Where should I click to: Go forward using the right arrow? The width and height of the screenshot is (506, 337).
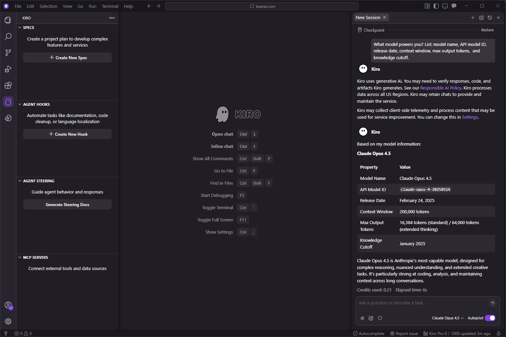pyautogui.click(x=158, y=6)
